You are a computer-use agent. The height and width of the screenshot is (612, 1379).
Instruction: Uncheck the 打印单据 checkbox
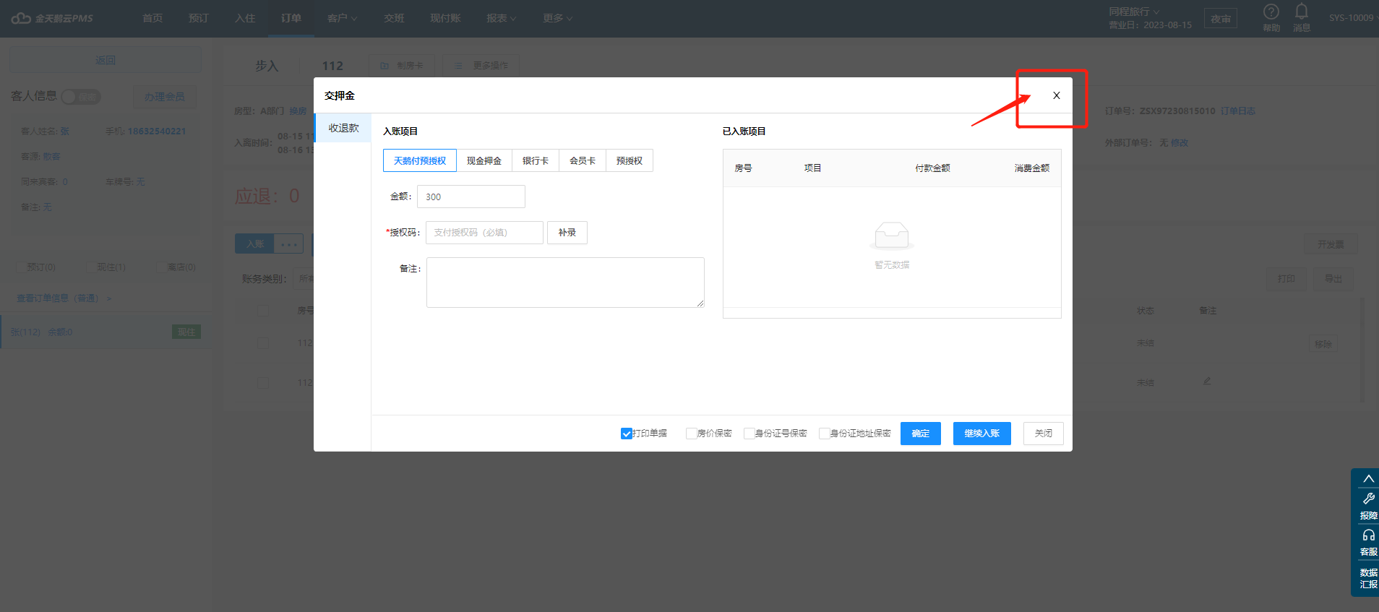627,434
